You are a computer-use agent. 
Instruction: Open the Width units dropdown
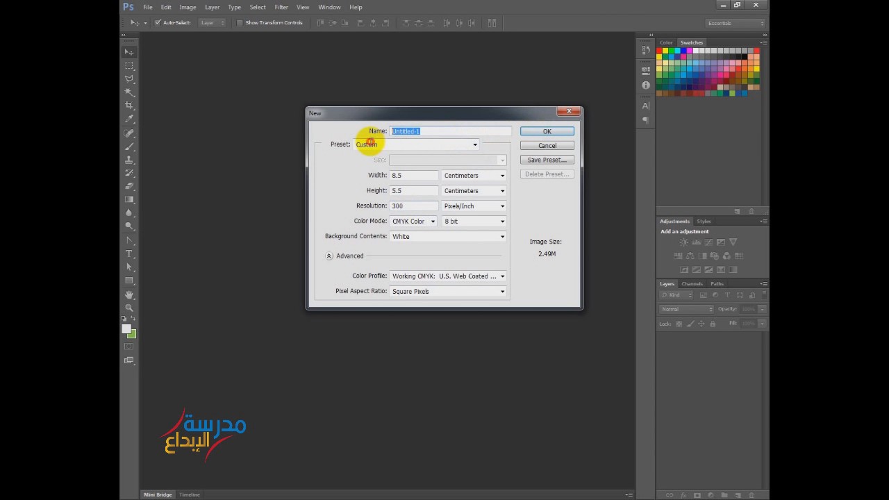coord(474,176)
